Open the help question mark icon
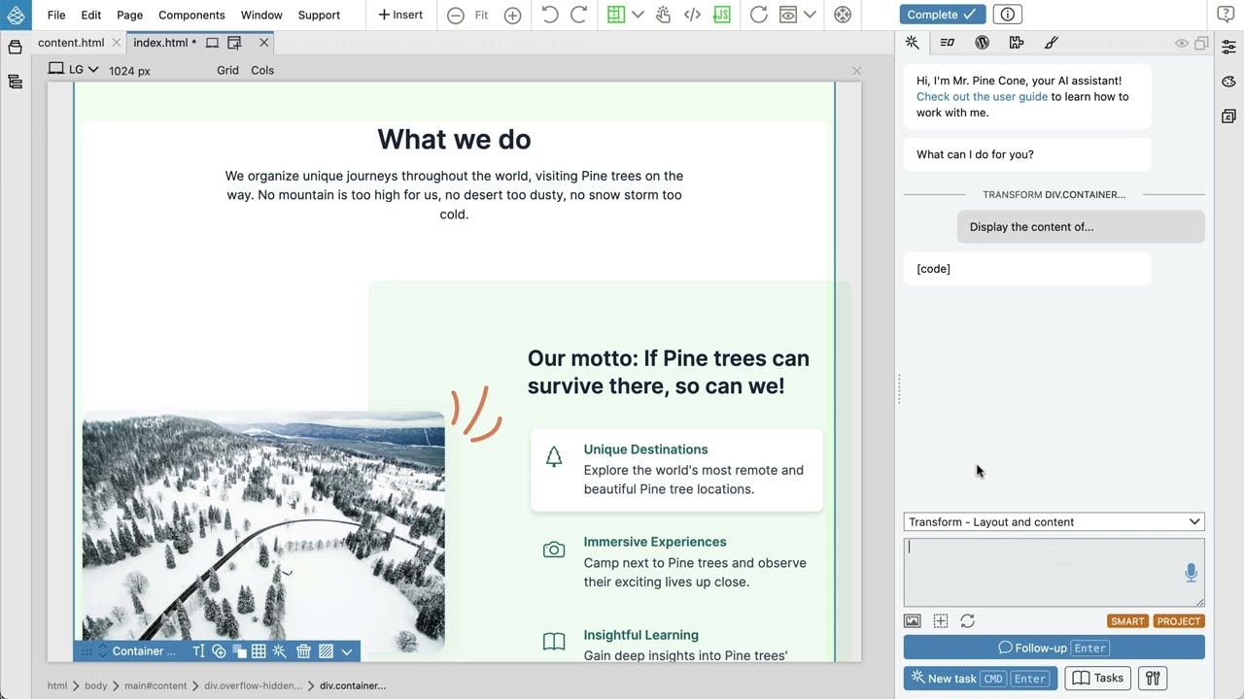 click(1226, 15)
